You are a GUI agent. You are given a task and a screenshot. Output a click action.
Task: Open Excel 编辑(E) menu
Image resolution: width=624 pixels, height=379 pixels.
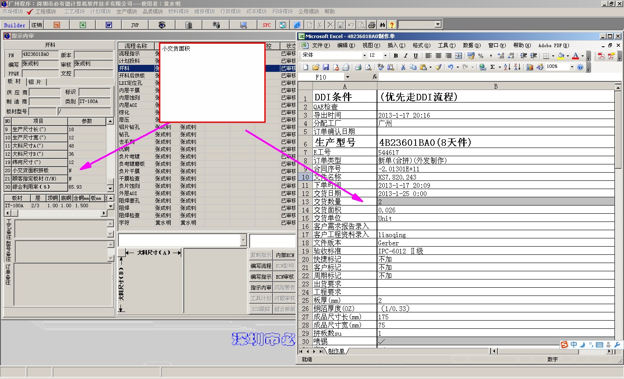coord(346,45)
